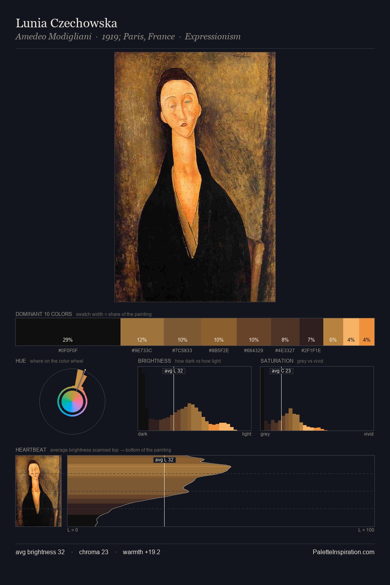
Task: Open the PaletteInspiration.com link
Action: point(344,552)
